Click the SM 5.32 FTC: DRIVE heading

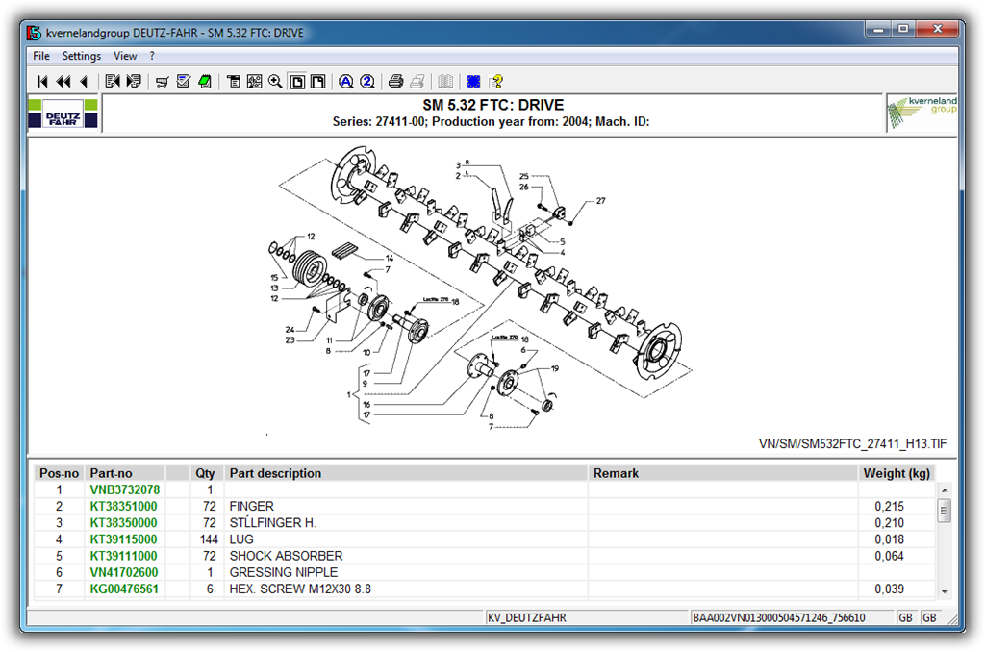493,105
